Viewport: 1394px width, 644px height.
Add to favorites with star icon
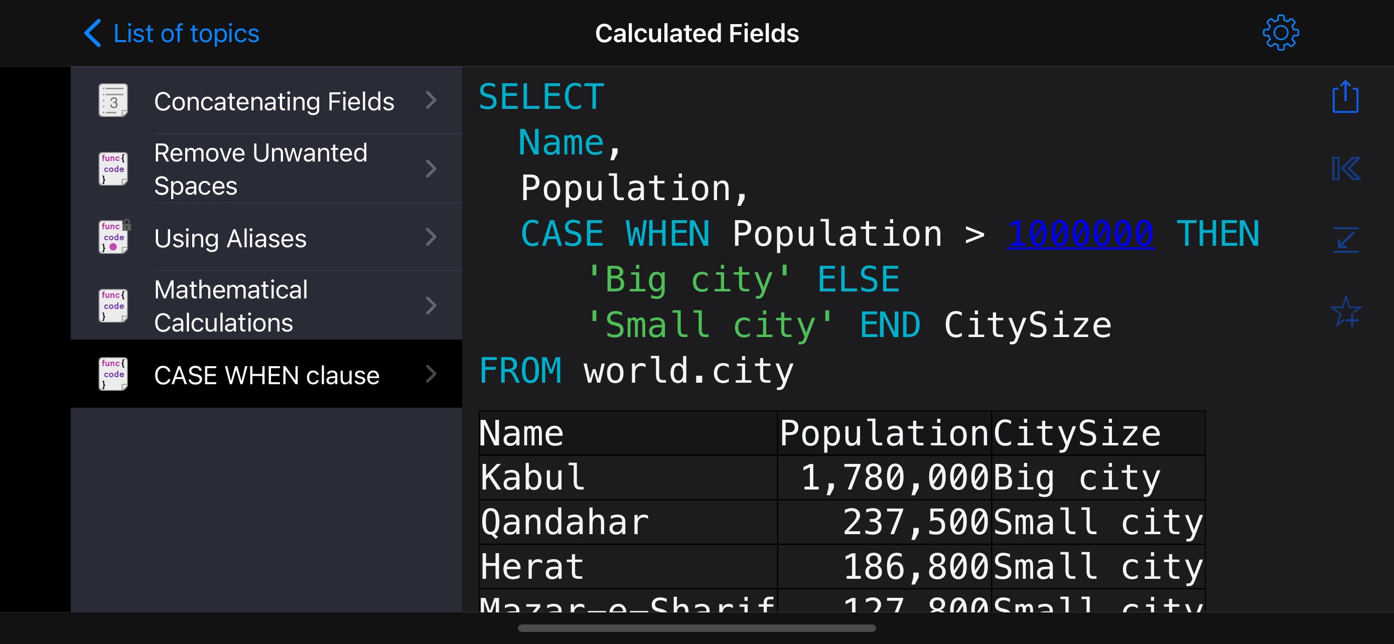1346,311
